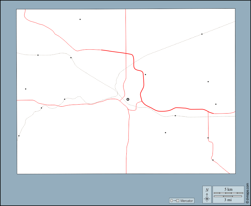Select the isolated dot south of the eastern dotted line

pyautogui.click(x=165, y=133)
